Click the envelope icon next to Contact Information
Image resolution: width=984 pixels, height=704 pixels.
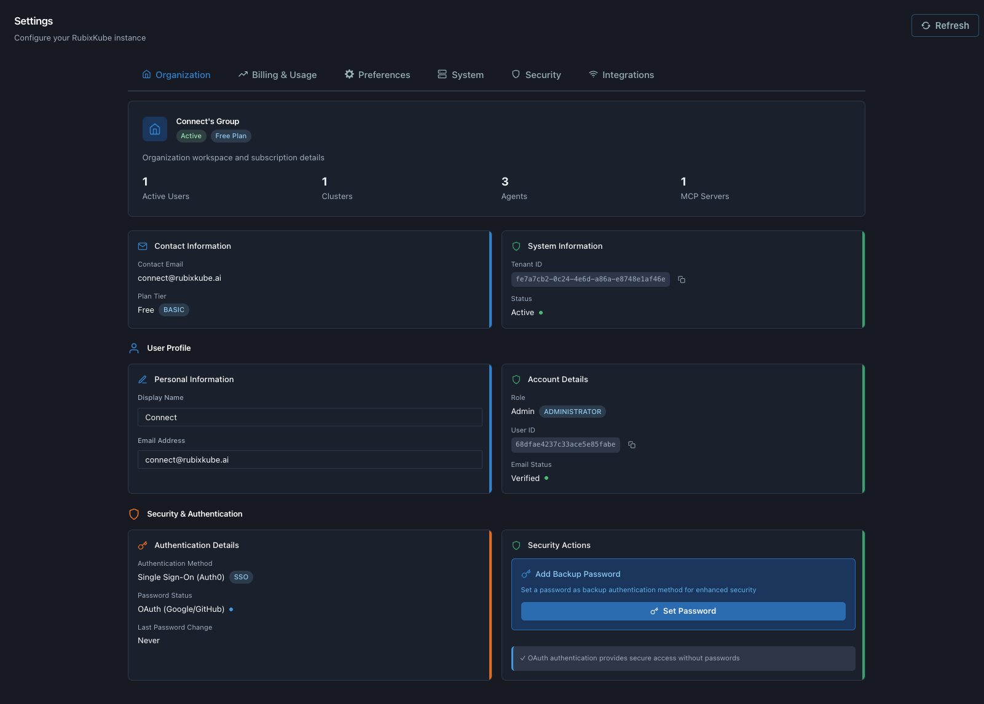142,246
